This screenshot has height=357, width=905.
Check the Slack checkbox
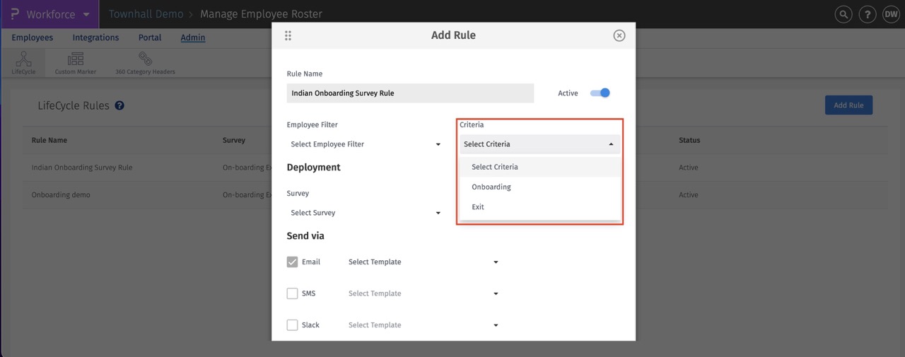[x=292, y=325]
